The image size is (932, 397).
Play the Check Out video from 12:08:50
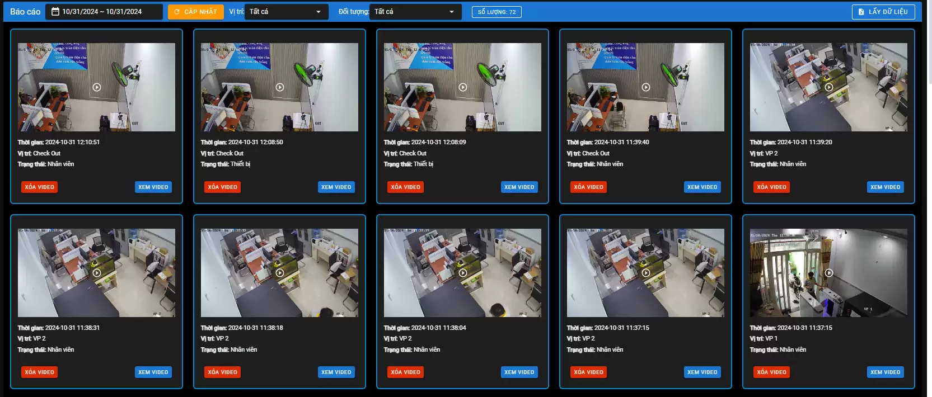coord(280,87)
